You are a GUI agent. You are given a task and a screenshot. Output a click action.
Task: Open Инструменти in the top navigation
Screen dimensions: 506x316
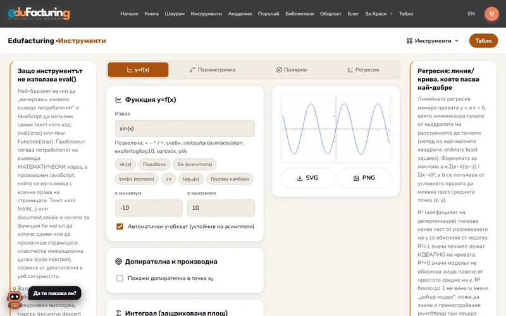(x=206, y=13)
